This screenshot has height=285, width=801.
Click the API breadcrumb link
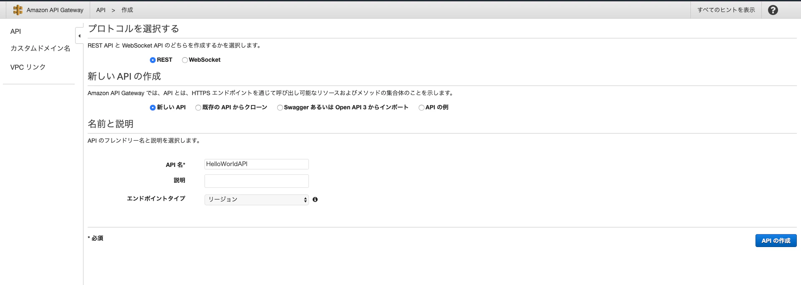(x=101, y=10)
